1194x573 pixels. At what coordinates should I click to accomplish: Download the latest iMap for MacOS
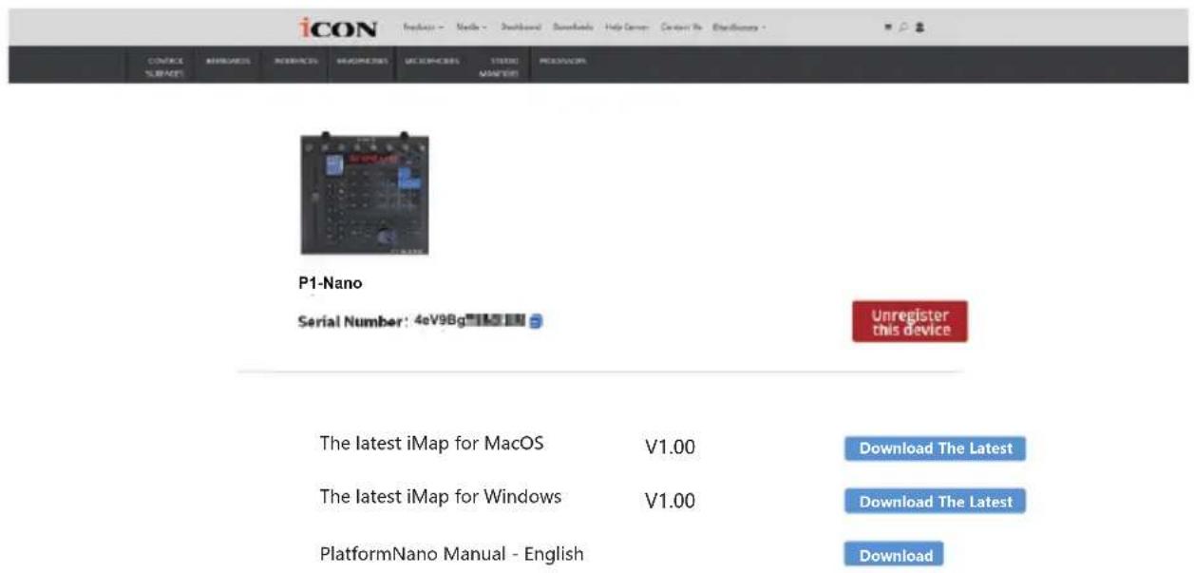[935, 449]
